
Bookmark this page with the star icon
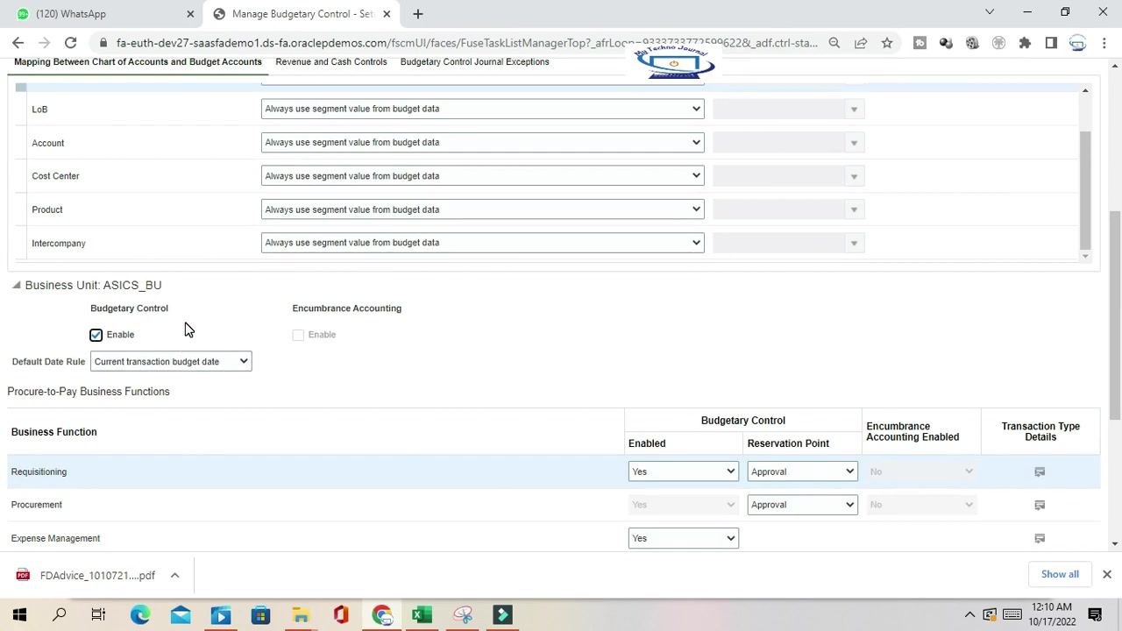point(887,42)
